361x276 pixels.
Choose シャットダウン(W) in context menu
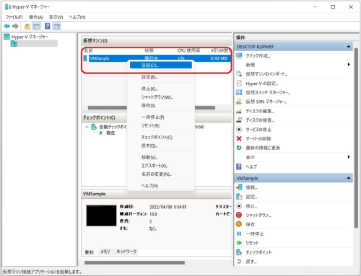161,97
